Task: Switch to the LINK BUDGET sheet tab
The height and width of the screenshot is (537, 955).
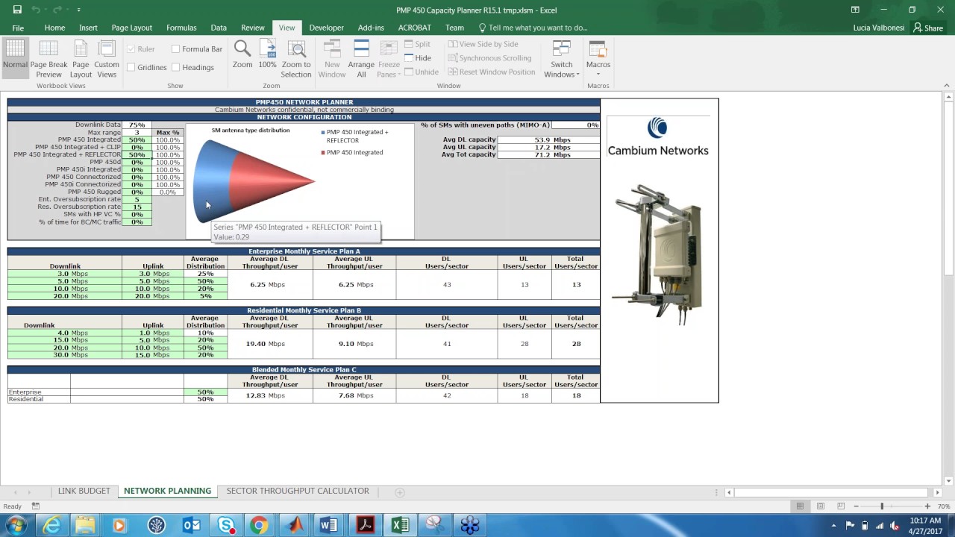Action: coord(84,491)
